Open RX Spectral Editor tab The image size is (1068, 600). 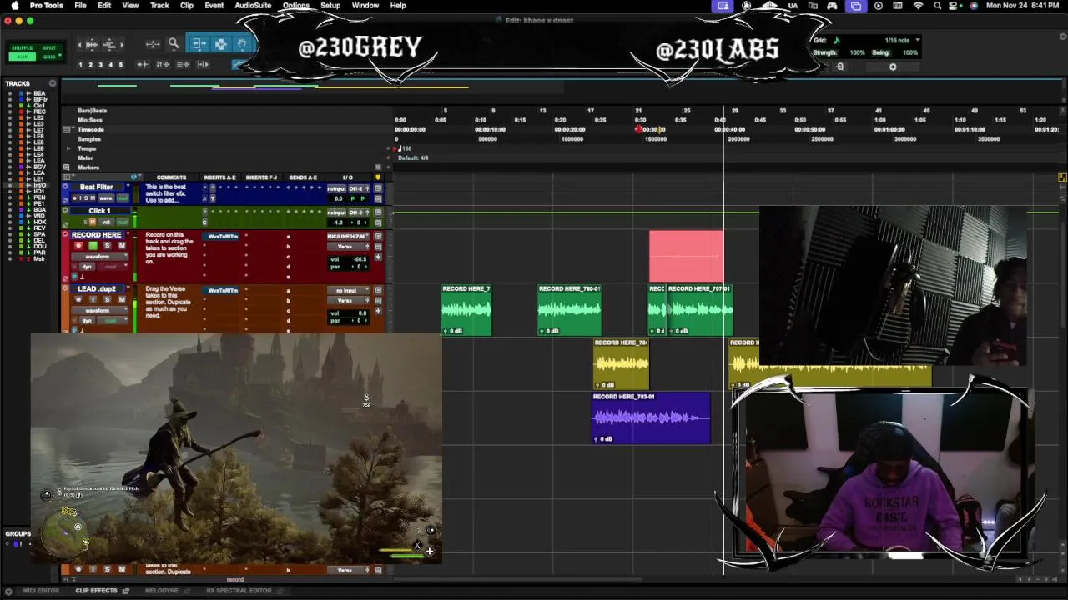pyautogui.click(x=239, y=591)
